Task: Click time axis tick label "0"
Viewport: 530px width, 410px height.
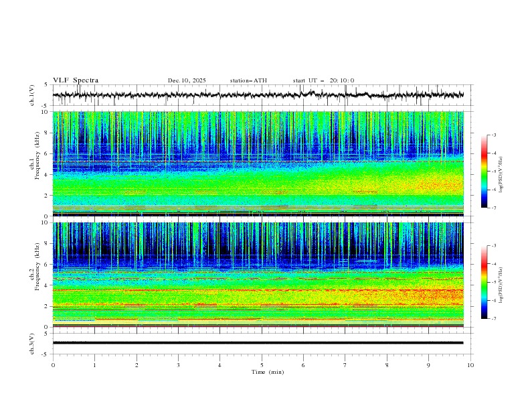Action: 53,365
